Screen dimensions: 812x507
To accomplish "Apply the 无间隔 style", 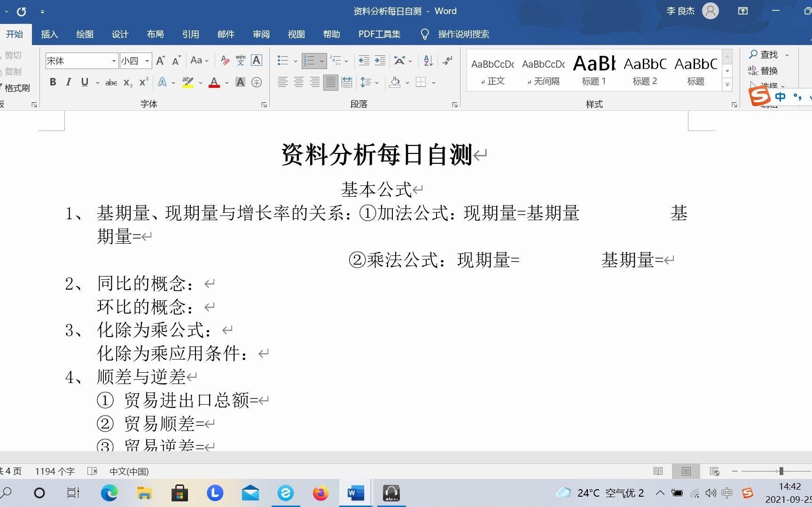I will [x=543, y=70].
